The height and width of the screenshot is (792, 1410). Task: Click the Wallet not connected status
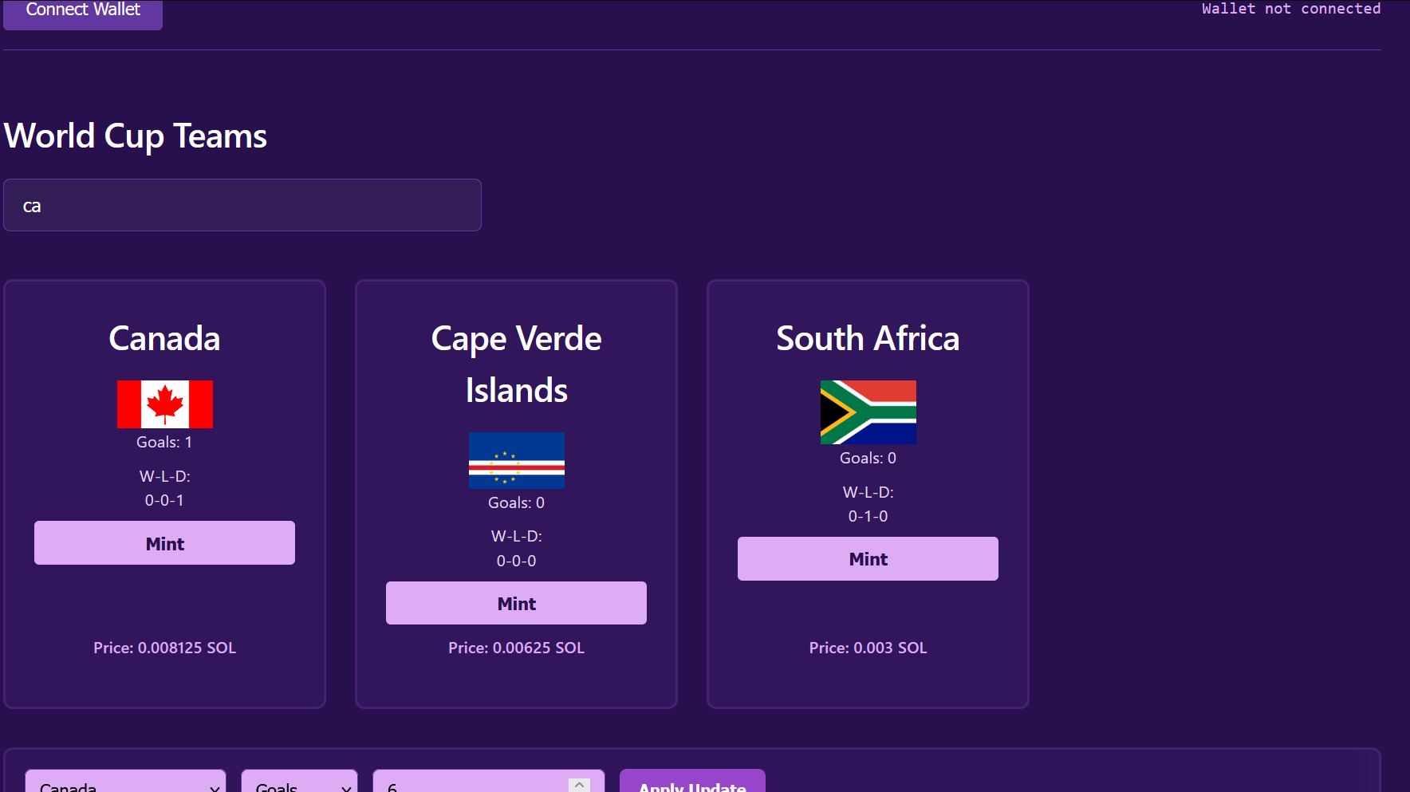coord(1291,9)
